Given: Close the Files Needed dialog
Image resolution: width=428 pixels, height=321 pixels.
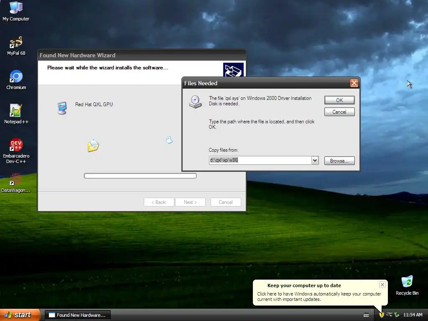Looking at the screenshot, I should tap(354, 83).
